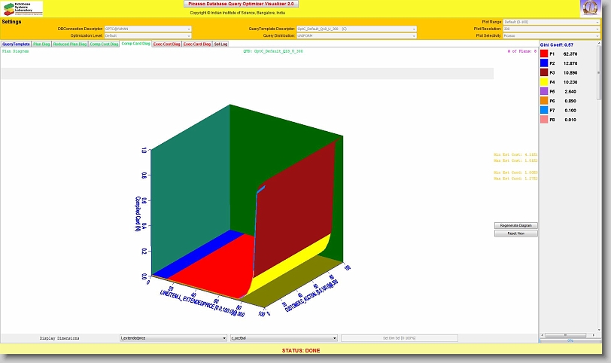611x363 pixels.
Task: Open the DBConnection Descriptor dropdown
Action: click(147, 29)
